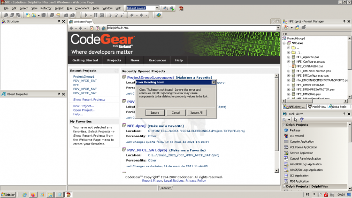
Task: Click the Ignore button in error dialog
Action: pyautogui.click(x=155, y=113)
